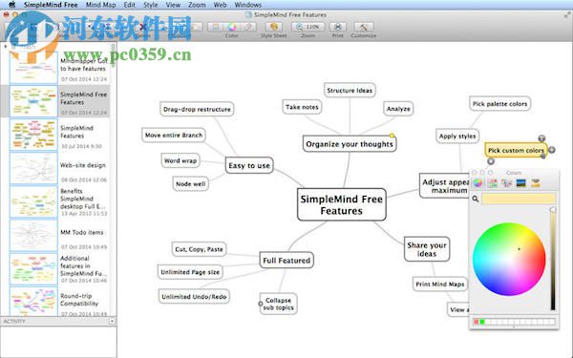
Task: Open the Web menu
Action: click(x=220, y=5)
